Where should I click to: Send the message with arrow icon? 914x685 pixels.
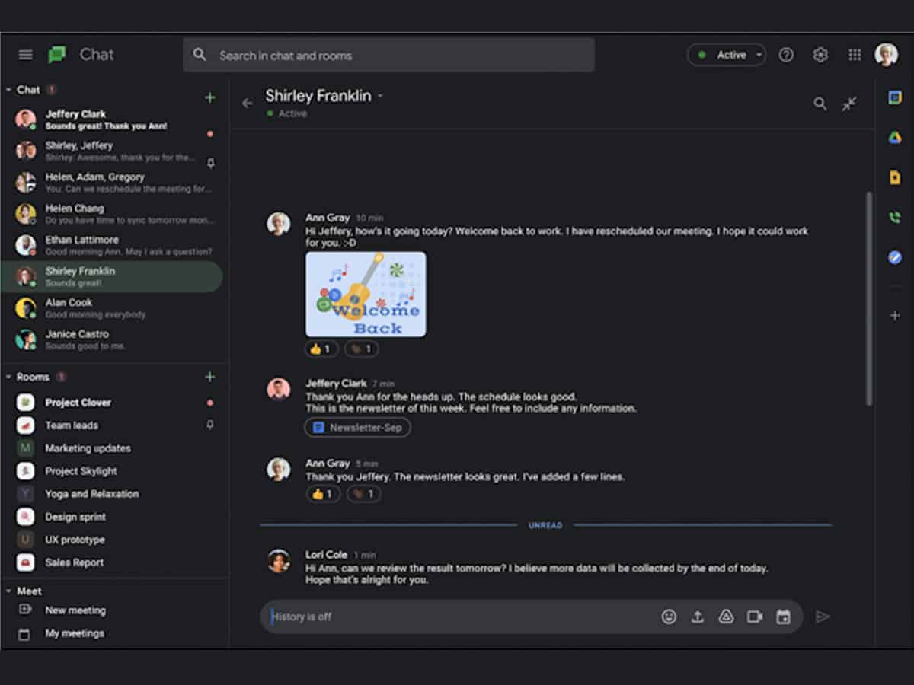823,616
